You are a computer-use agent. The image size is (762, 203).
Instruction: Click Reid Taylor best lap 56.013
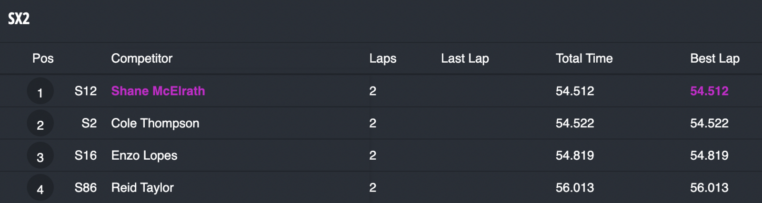point(709,188)
